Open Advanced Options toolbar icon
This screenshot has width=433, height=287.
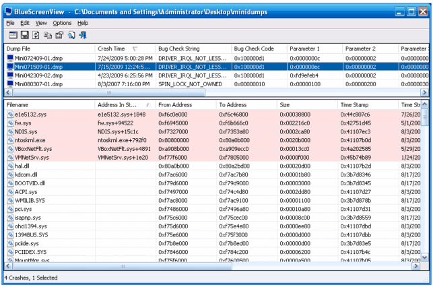coord(13,35)
